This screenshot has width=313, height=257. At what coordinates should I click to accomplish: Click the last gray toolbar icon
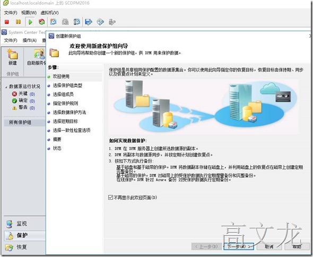point(112,22)
